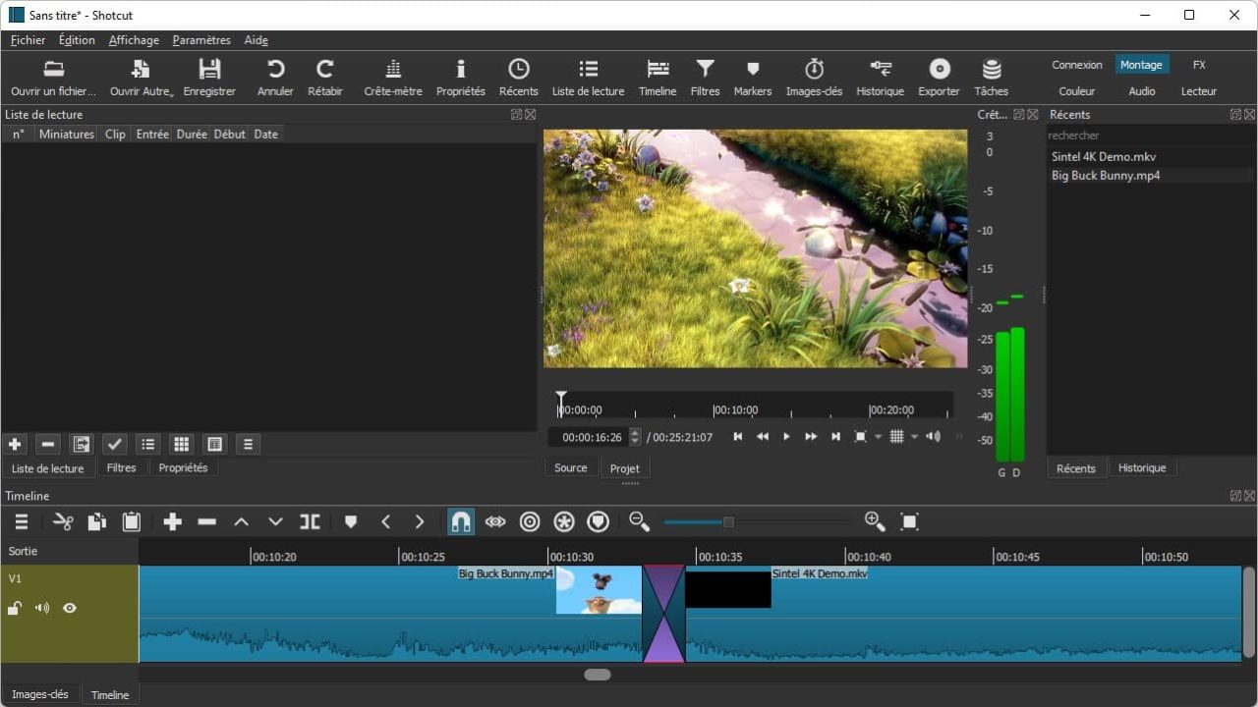The image size is (1258, 707).
Task: Open the timeline hamburger menu
Action: click(x=22, y=522)
